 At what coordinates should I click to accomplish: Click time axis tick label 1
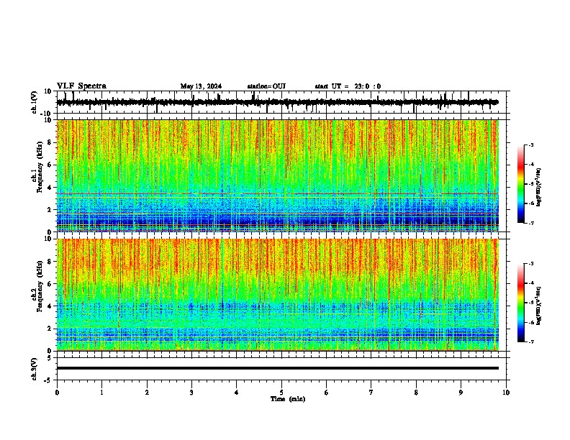click(x=101, y=393)
